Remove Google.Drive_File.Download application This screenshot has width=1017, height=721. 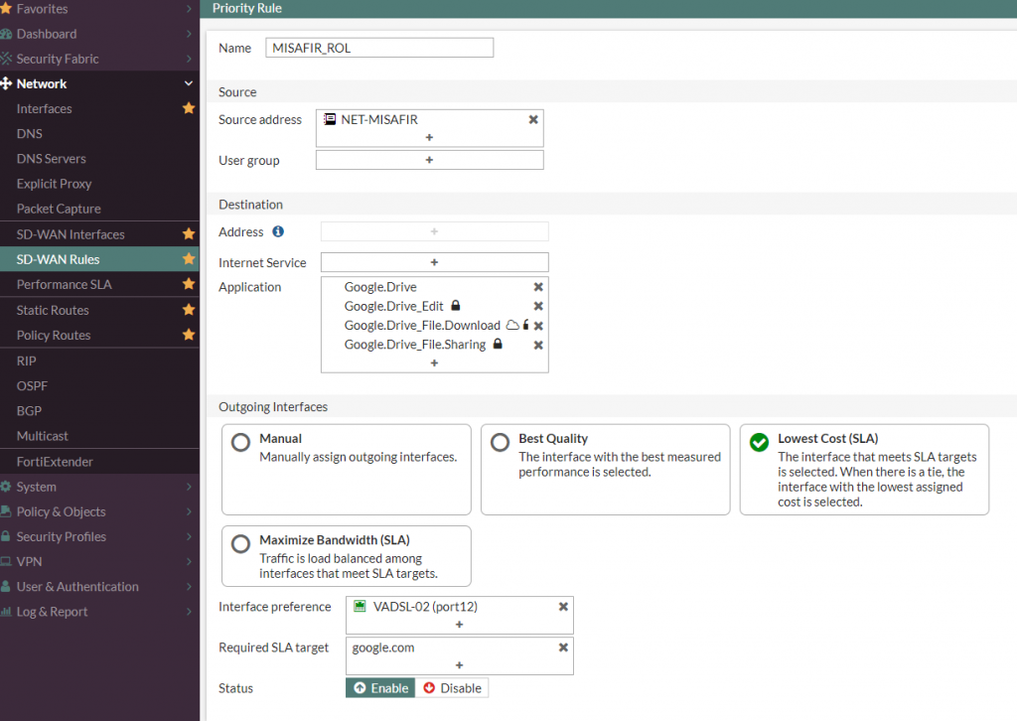click(538, 326)
